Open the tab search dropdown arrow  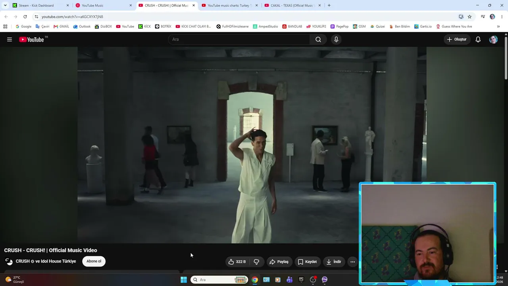click(x=5, y=6)
